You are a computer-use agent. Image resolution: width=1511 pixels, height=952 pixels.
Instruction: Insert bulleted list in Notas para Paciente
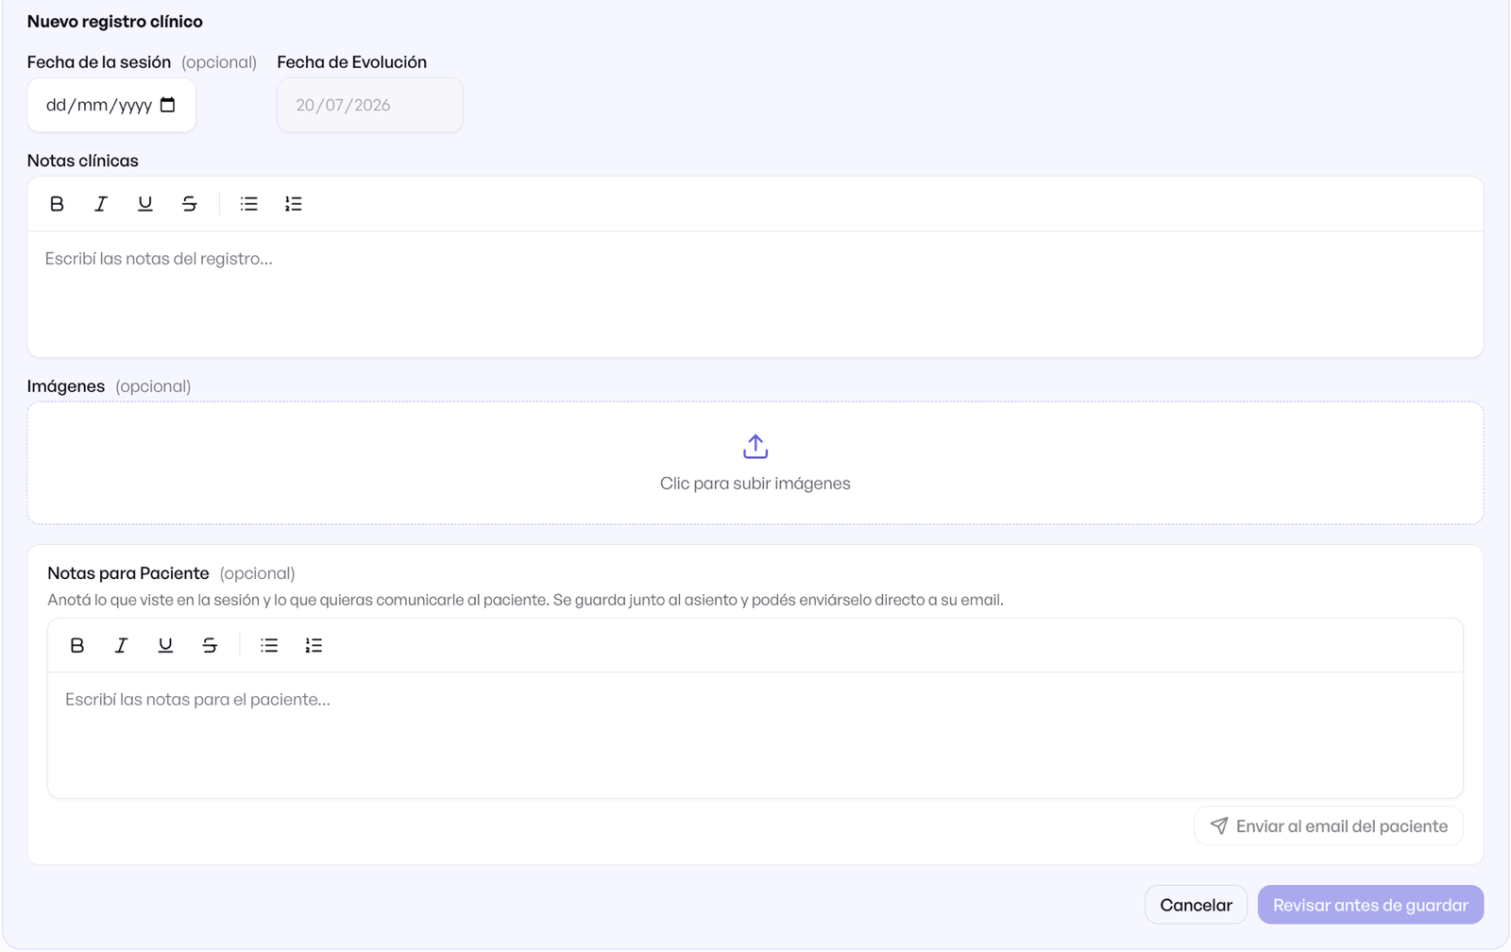(269, 645)
